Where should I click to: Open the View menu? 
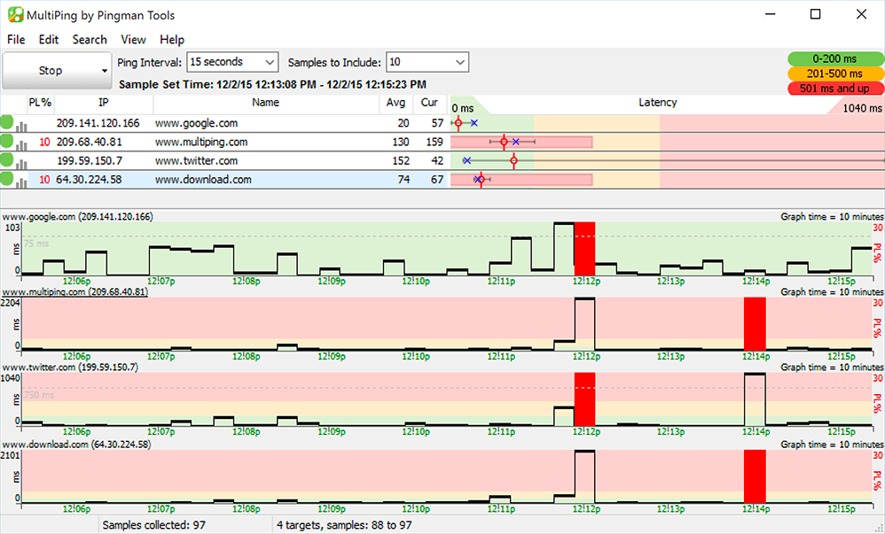pyautogui.click(x=133, y=40)
